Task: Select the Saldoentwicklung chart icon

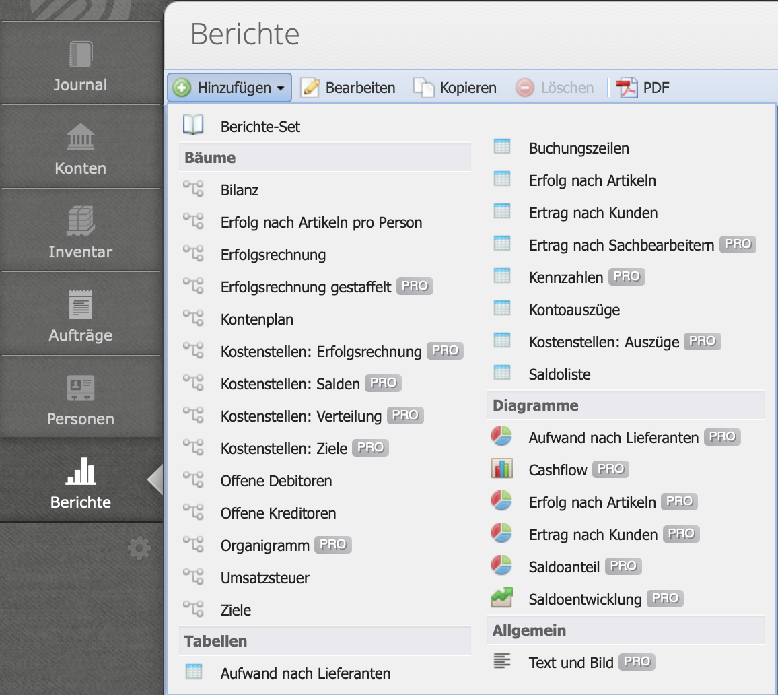Action: tap(501, 597)
